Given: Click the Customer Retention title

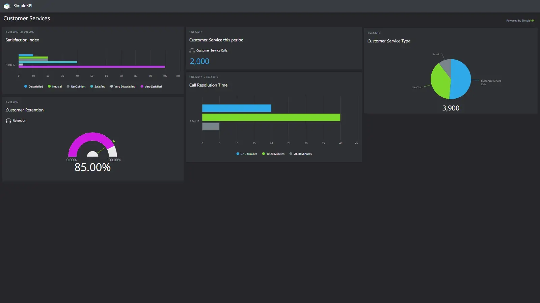Looking at the screenshot, I should tap(25, 110).
